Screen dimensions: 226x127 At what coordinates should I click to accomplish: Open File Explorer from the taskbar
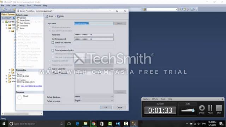tap(85, 124)
